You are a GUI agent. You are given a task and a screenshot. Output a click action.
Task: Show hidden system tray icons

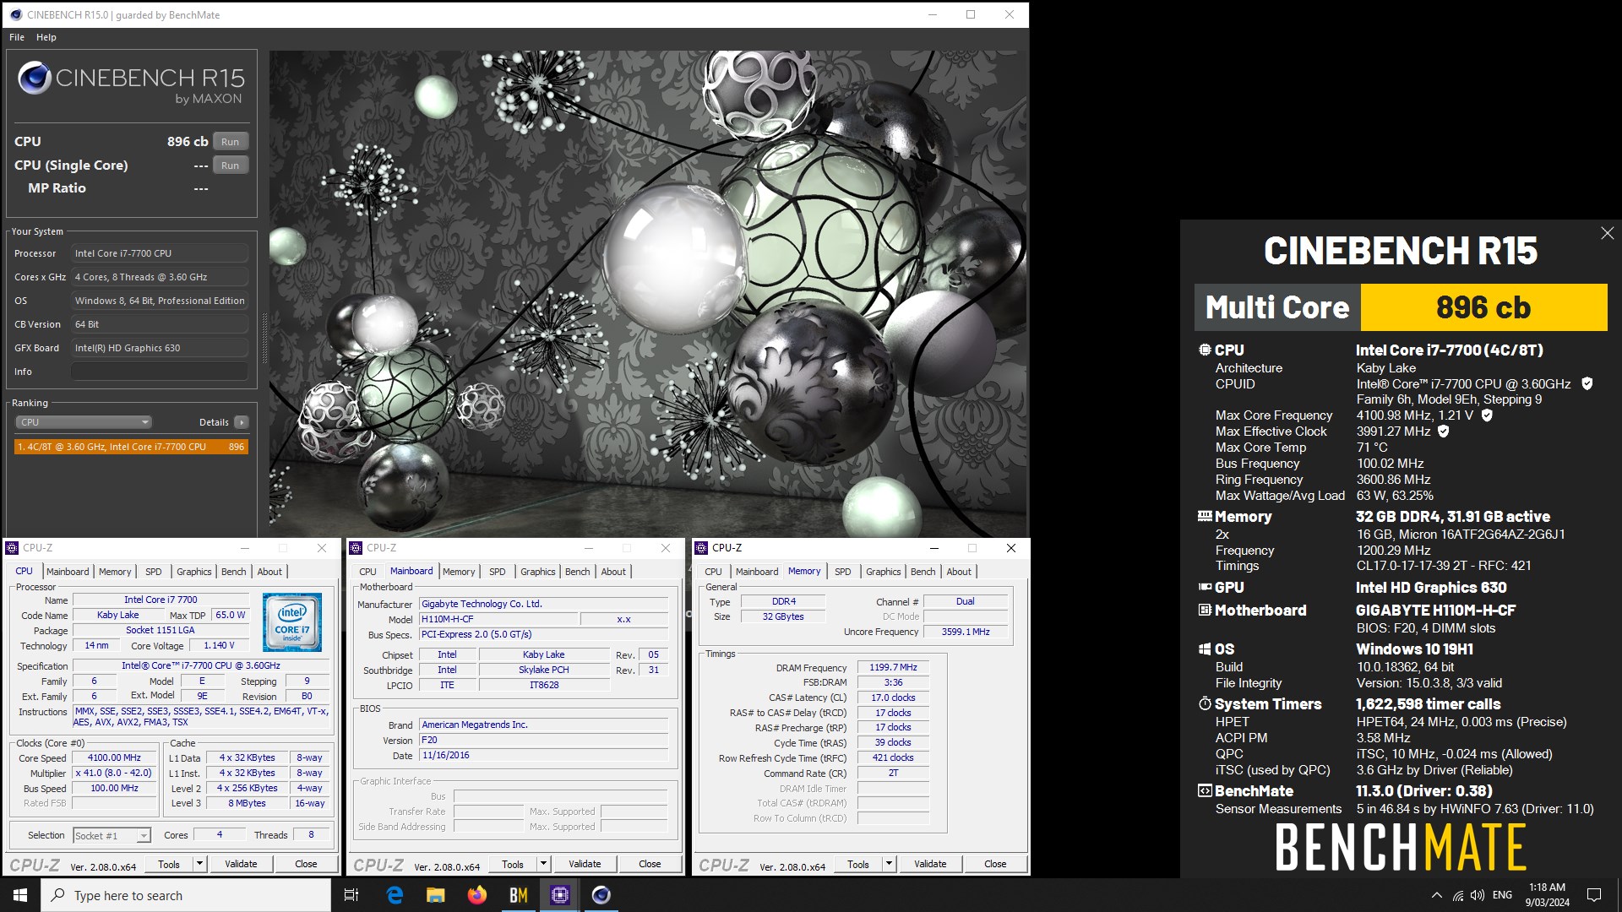tap(1437, 895)
